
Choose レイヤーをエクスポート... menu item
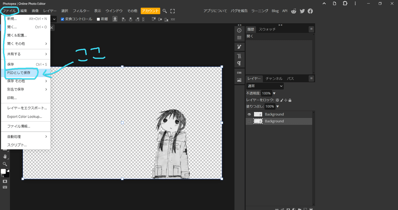tap(26, 108)
